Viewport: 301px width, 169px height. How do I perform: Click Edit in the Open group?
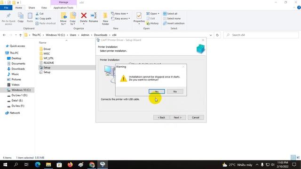pyautogui.click(x=151, y=18)
